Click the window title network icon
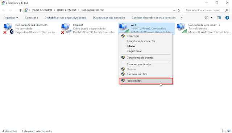 pyautogui.click(x=3, y=3)
